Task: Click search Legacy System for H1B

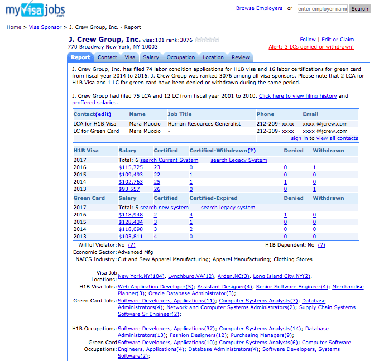Action: pos(239,160)
